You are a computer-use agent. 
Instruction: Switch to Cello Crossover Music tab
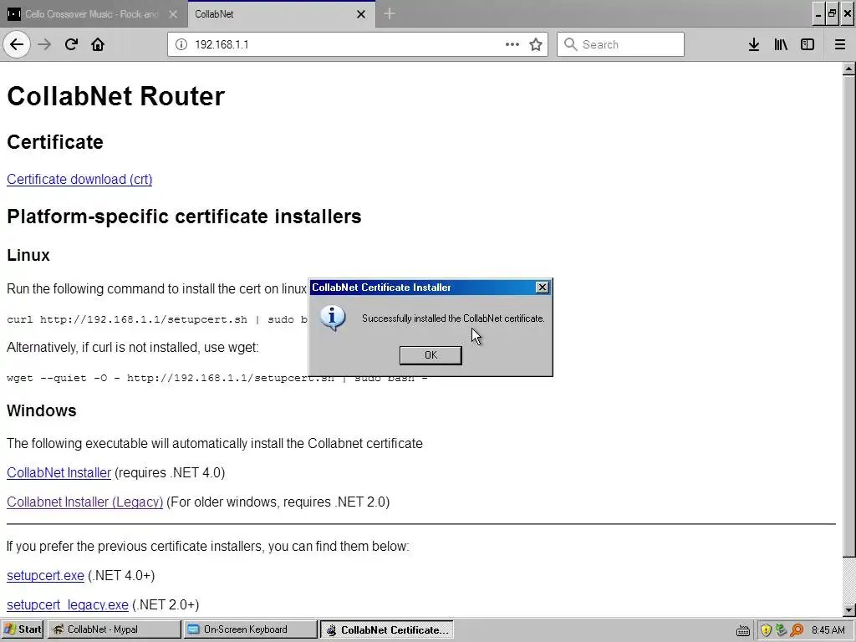[92, 14]
